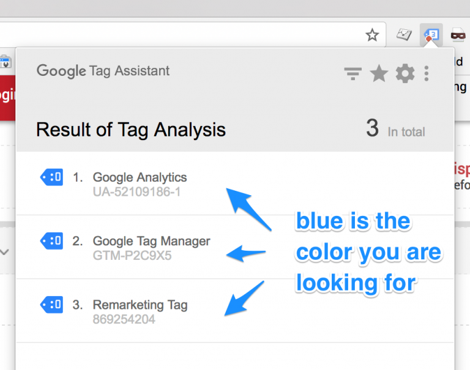The width and height of the screenshot is (470, 370).
Task: Click the blue tag icon beside Google Tag Manager
Action: [x=51, y=241]
